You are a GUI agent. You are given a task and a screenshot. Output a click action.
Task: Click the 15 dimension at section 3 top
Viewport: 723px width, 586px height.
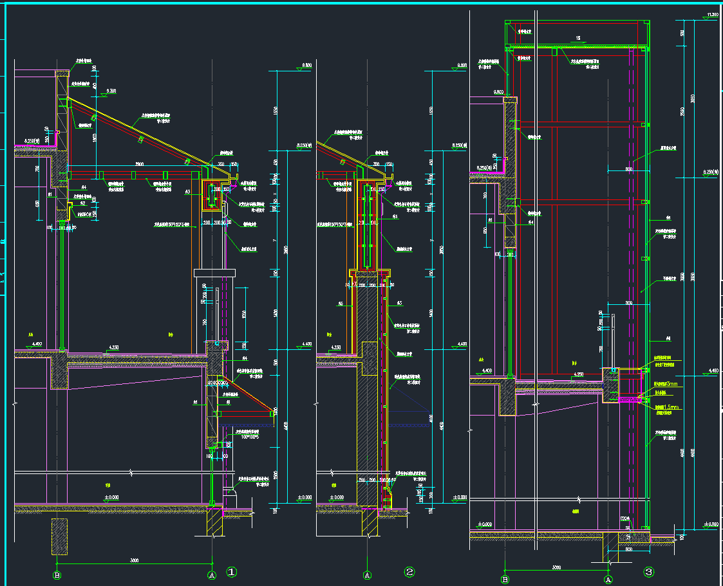coord(577,39)
